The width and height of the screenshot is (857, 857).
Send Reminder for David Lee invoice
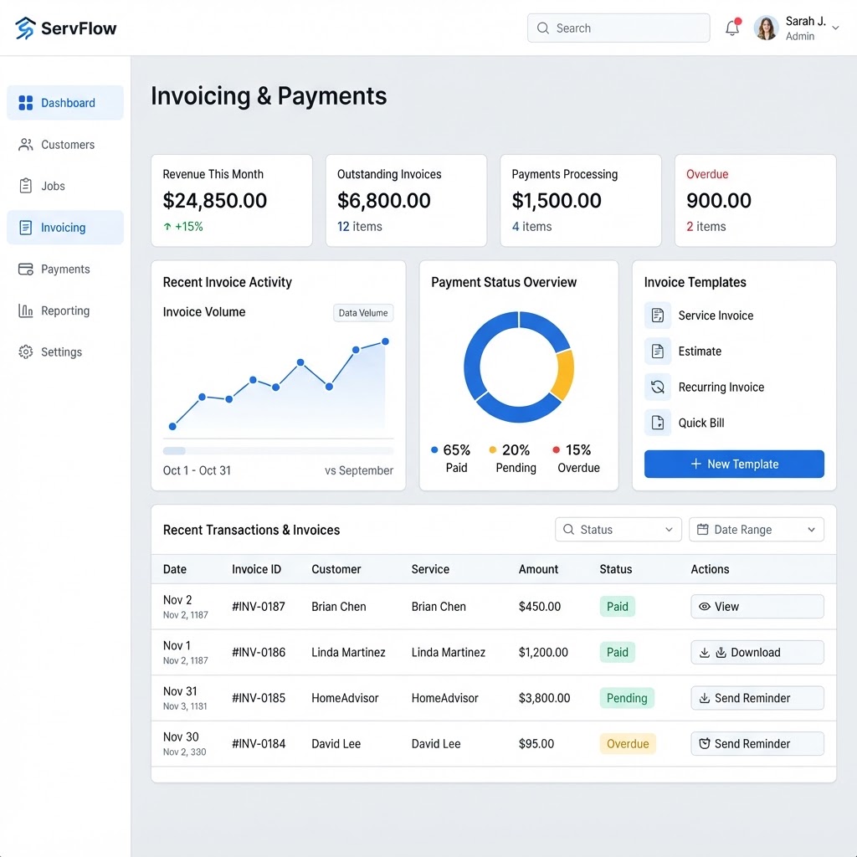(757, 743)
